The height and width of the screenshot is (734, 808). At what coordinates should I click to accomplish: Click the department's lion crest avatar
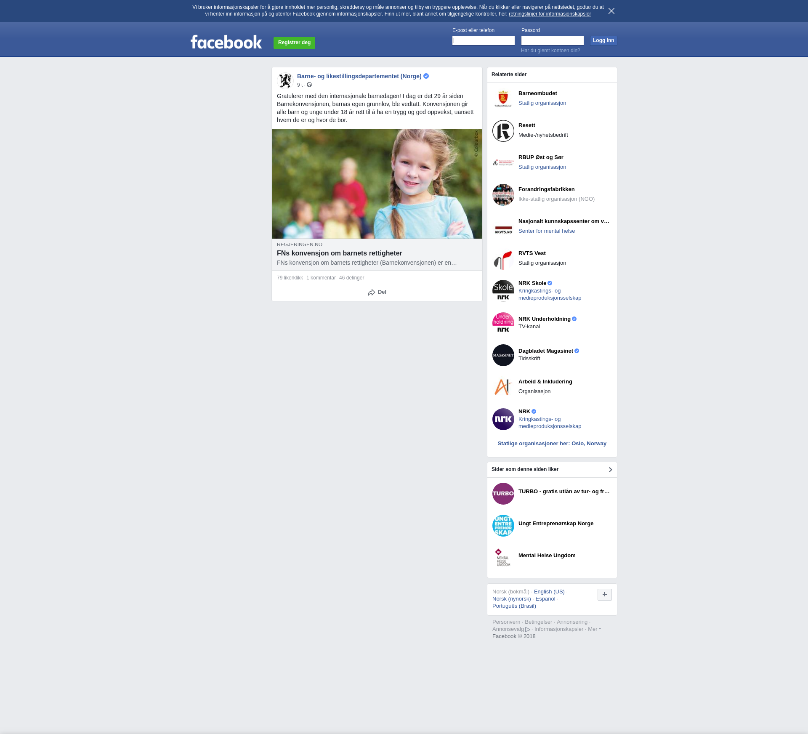pos(285,80)
